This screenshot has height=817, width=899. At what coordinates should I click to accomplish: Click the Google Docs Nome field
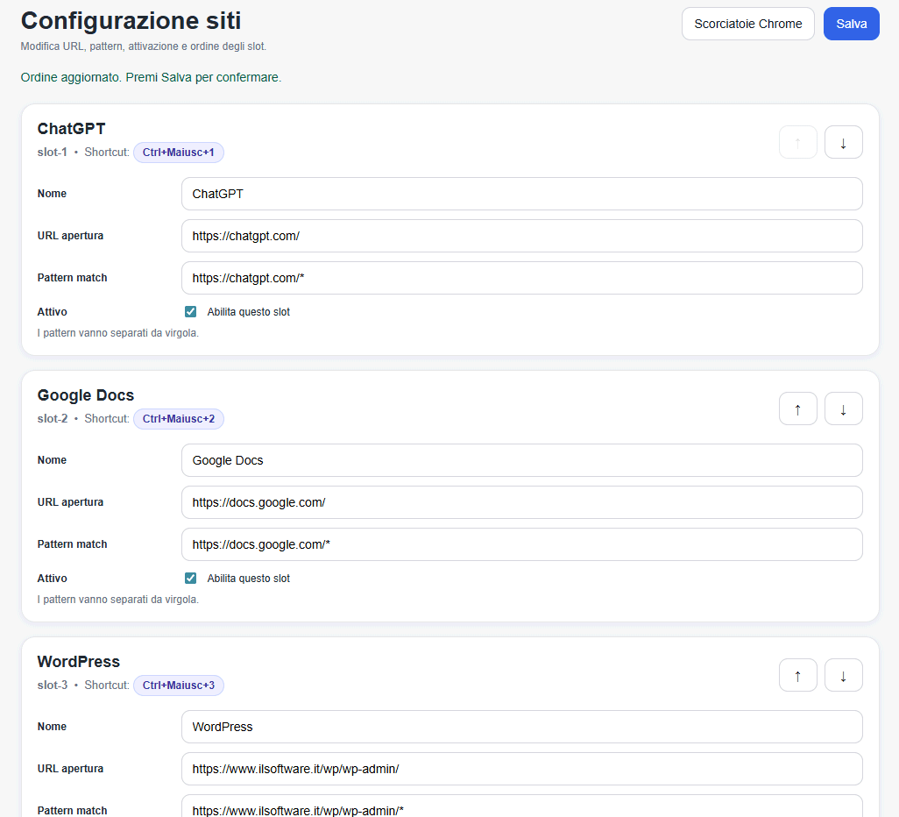[x=521, y=460]
